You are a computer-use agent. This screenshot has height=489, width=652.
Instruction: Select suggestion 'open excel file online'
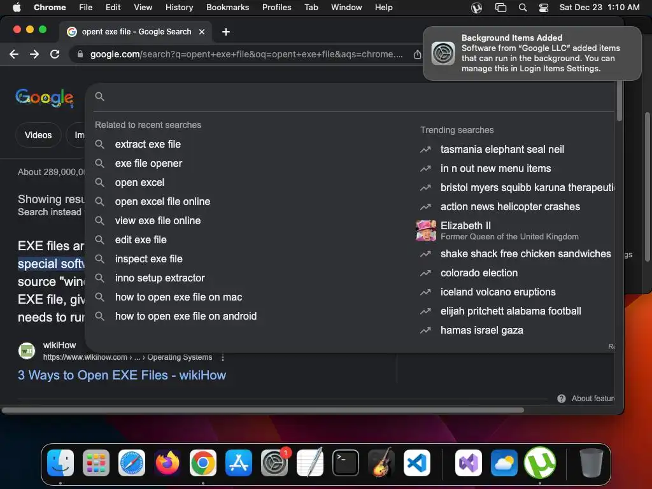pyautogui.click(x=162, y=202)
